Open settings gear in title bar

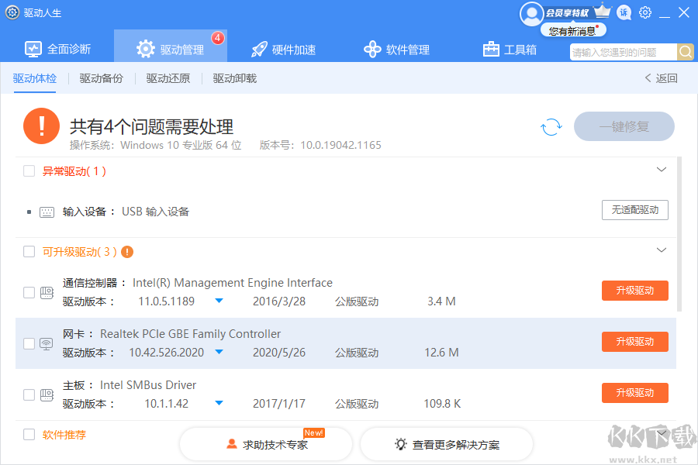645,12
